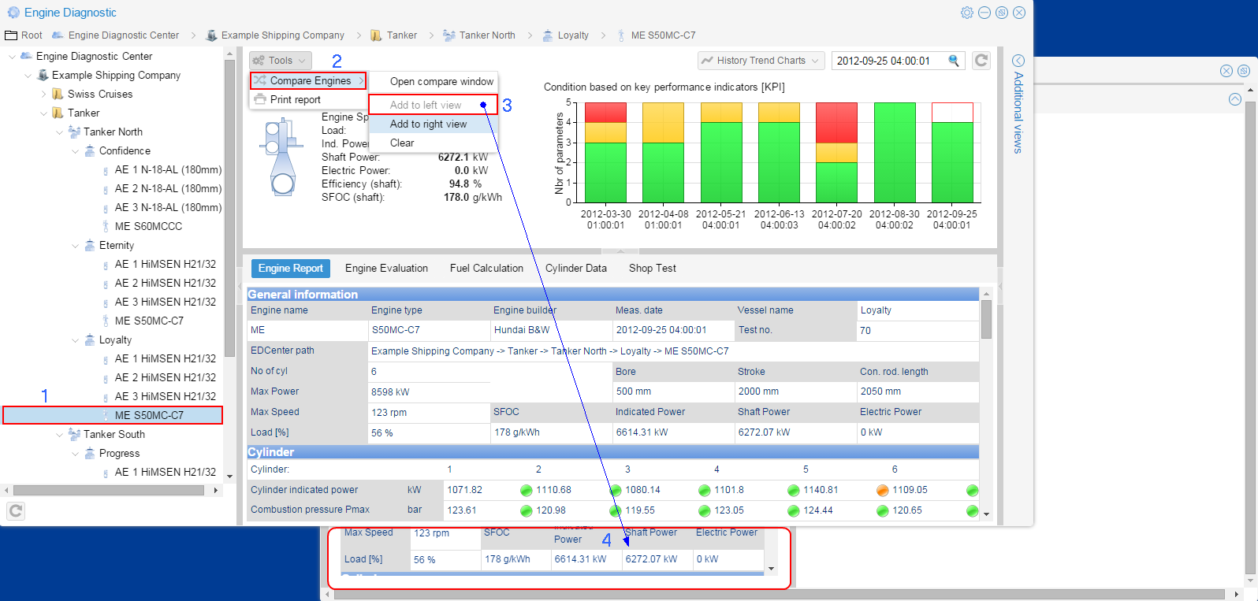Select Confidence ship icon in tree
Image resolution: width=1258 pixels, height=601 pixels.
coord(90,150)
